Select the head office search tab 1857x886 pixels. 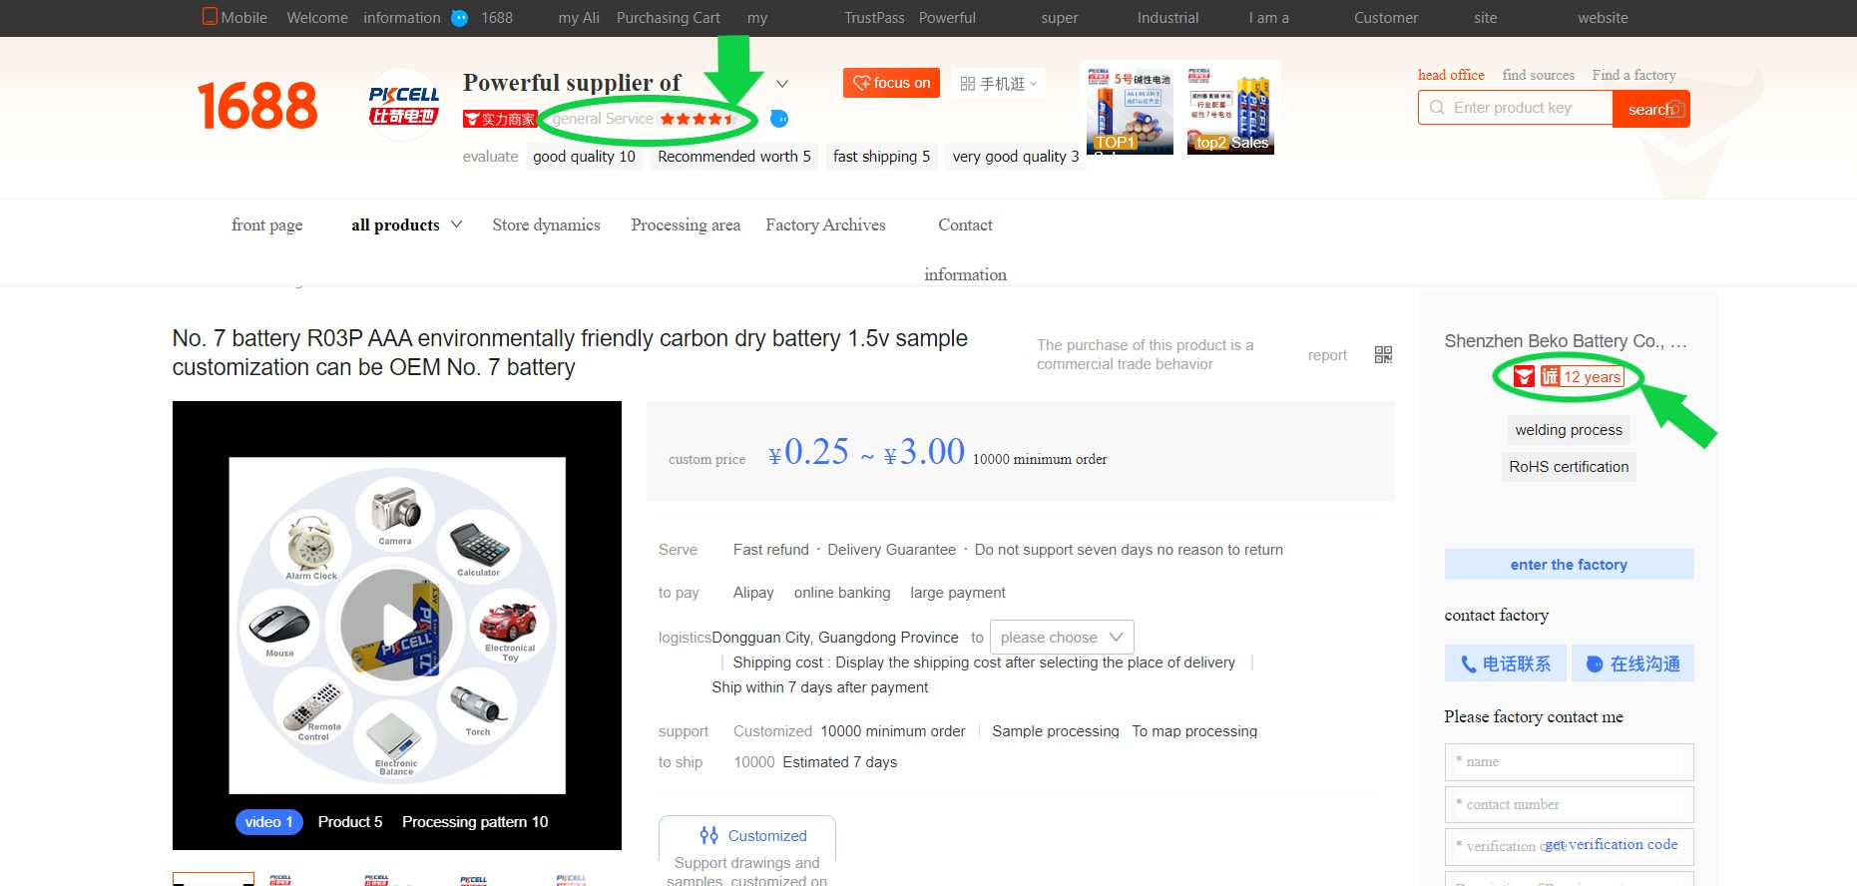[x=1451, y=75]
